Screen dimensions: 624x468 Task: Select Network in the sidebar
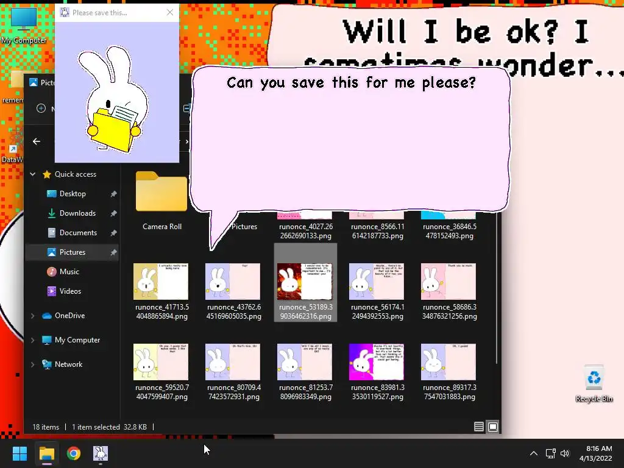68,364
